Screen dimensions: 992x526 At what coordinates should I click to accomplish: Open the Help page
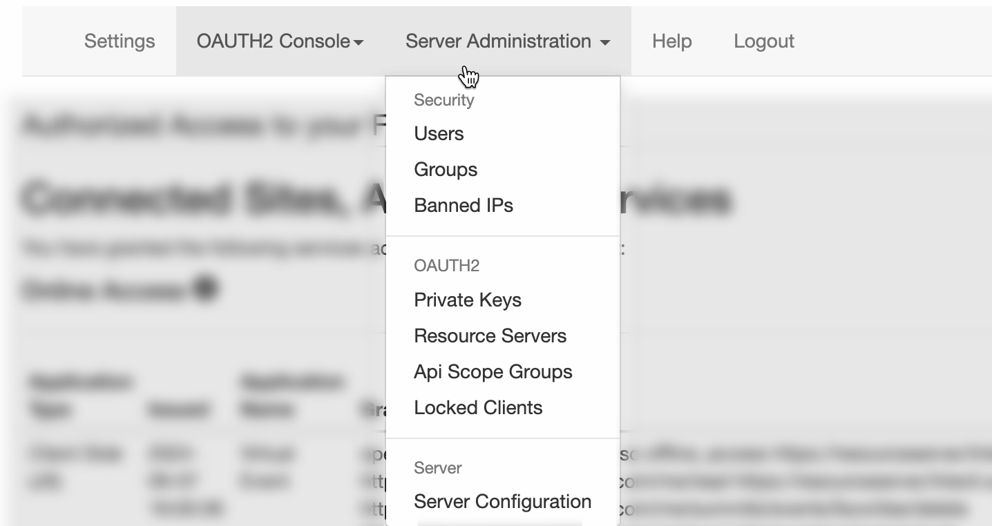tap(671, 41)
